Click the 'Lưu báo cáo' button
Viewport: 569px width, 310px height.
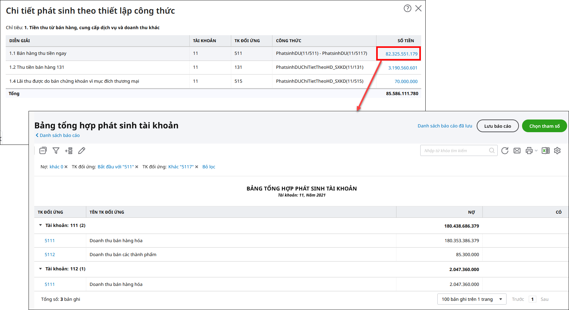(497, 126)
